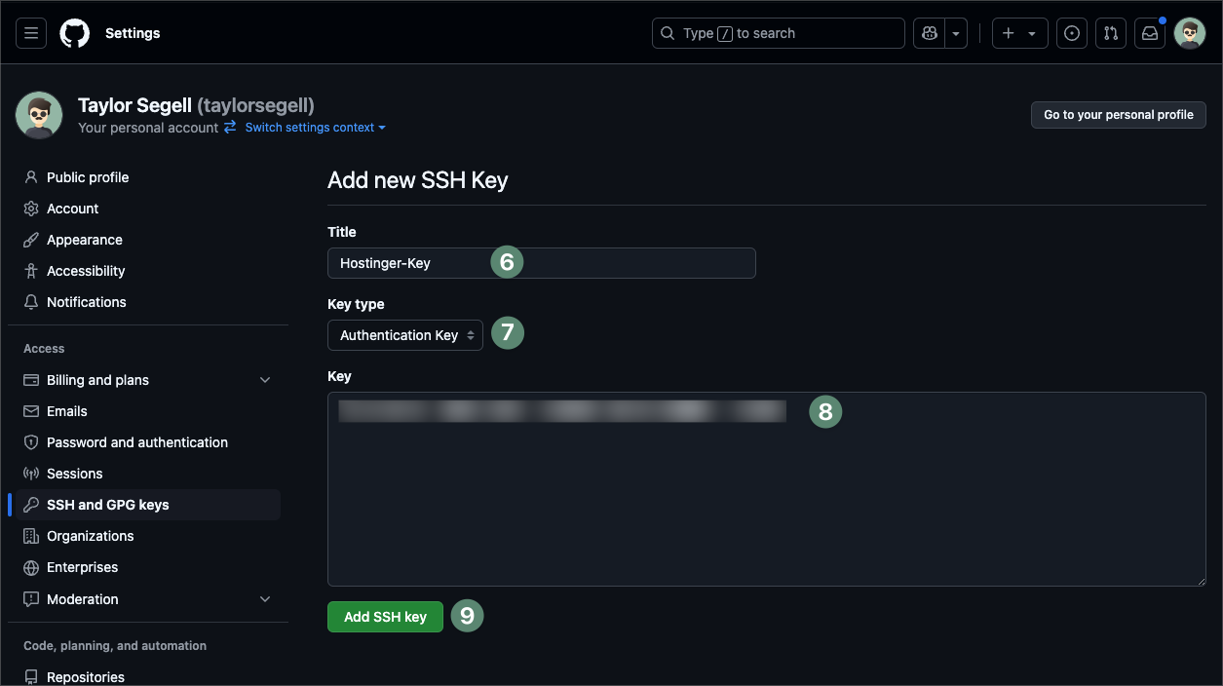
Task: Open the issues icon in header
Action: (1072, 33)
